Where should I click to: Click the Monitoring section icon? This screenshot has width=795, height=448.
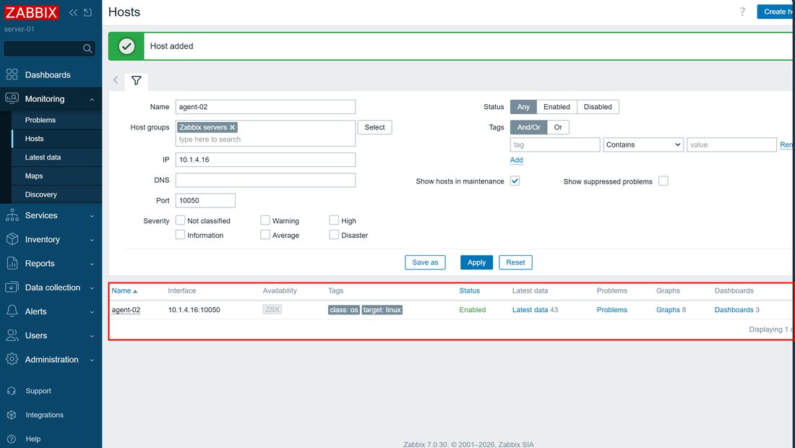12,98
